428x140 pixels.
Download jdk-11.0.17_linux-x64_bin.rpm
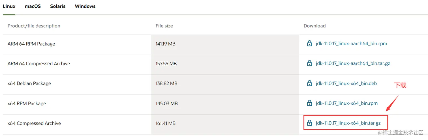(347, 103)
